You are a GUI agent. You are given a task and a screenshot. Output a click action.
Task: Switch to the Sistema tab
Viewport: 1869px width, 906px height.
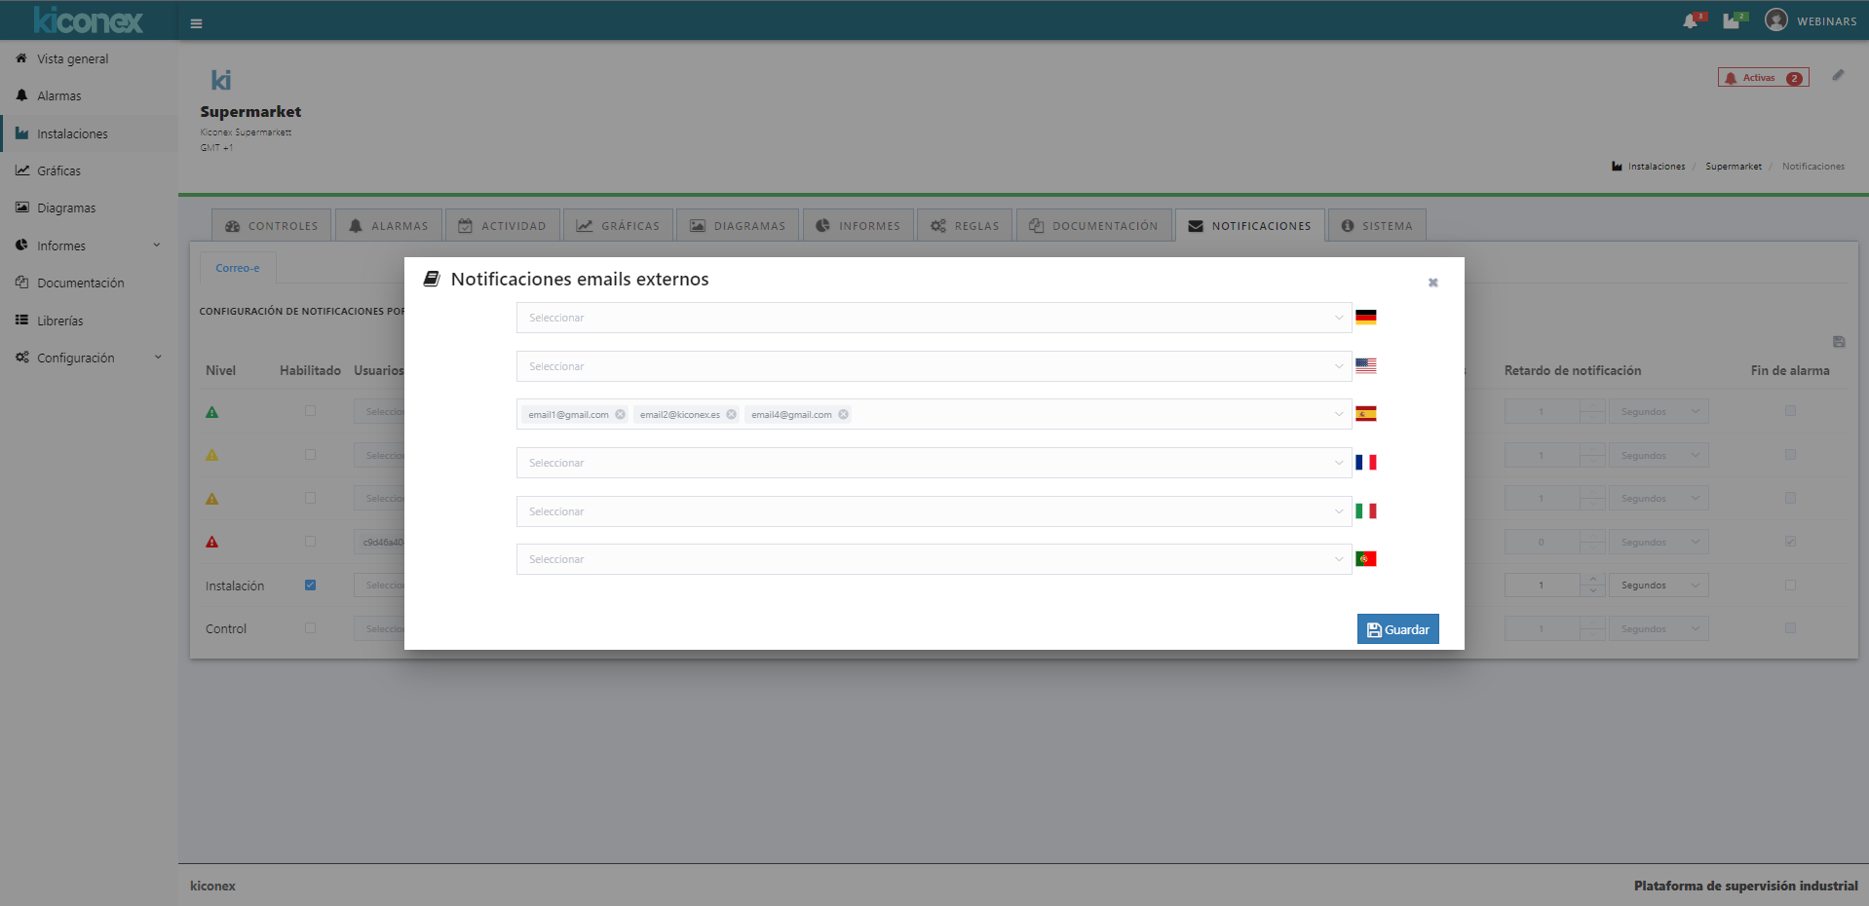click(x=1377, y=226)
